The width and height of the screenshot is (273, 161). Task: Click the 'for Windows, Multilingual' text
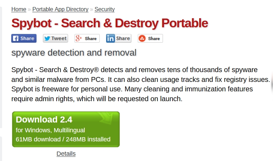click(50, 130)
